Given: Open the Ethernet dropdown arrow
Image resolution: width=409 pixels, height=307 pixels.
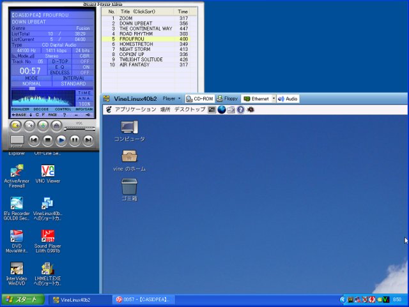Looking at the screenshot, I should click(x=274, y=99).
